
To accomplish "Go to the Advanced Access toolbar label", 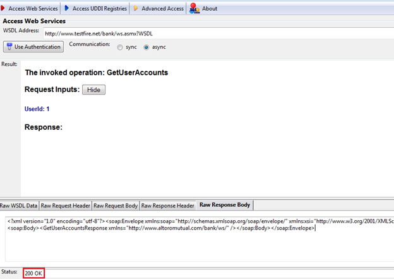I will tap(162, 9).
